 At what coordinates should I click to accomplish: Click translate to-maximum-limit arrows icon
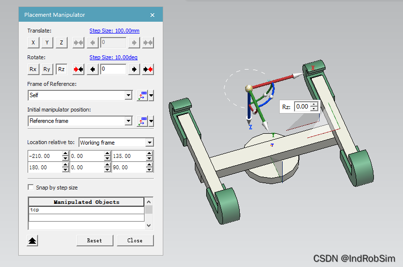[148, 42]
